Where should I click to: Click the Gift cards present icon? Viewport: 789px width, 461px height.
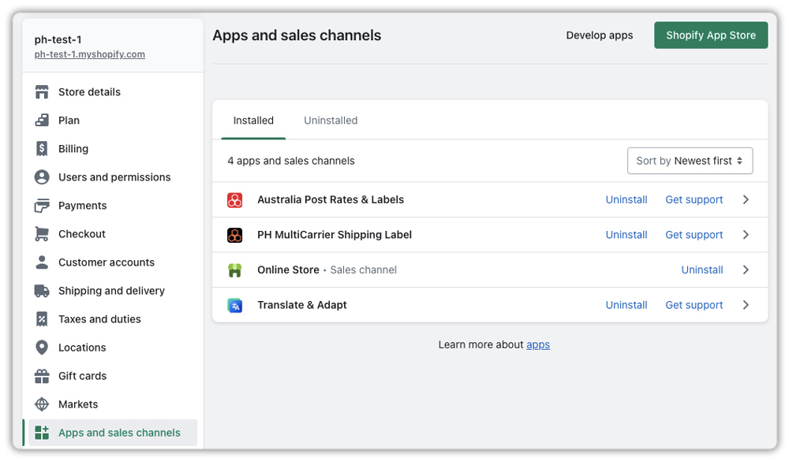pos(42,376)
